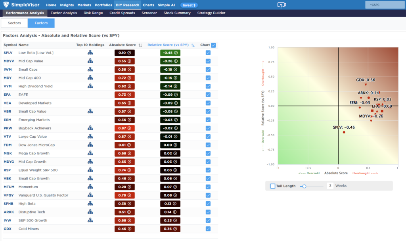View holdings icon for IWM Small Caps
This screenshot has height=241, width=406.
point(90,69)
